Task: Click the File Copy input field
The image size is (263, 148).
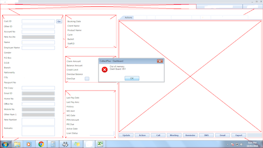Action: (38, 88)
